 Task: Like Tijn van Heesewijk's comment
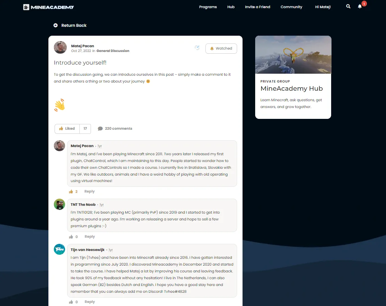pyautogui.click(x=71, y=302)
